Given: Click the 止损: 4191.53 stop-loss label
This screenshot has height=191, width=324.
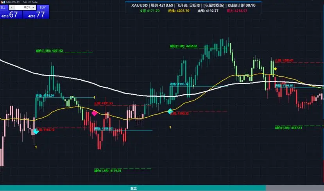Looking at the screenshot, I should click(104, 103).
